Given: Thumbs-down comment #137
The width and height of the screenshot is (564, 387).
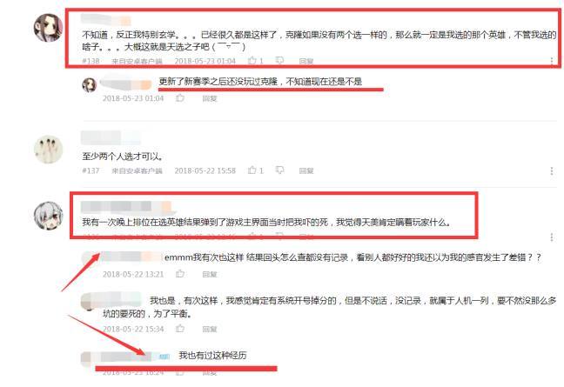Looking at the screenshot, I should pos(279,170).
